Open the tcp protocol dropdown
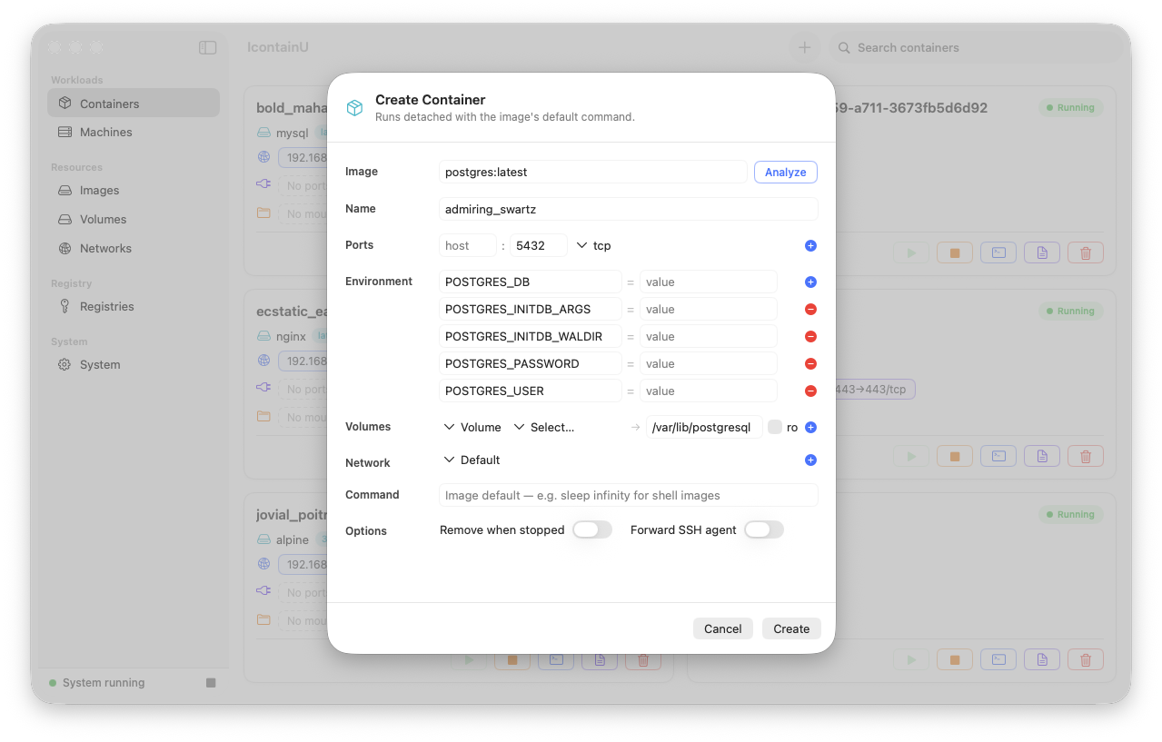The image size is (1162, 742). [594, 245]
